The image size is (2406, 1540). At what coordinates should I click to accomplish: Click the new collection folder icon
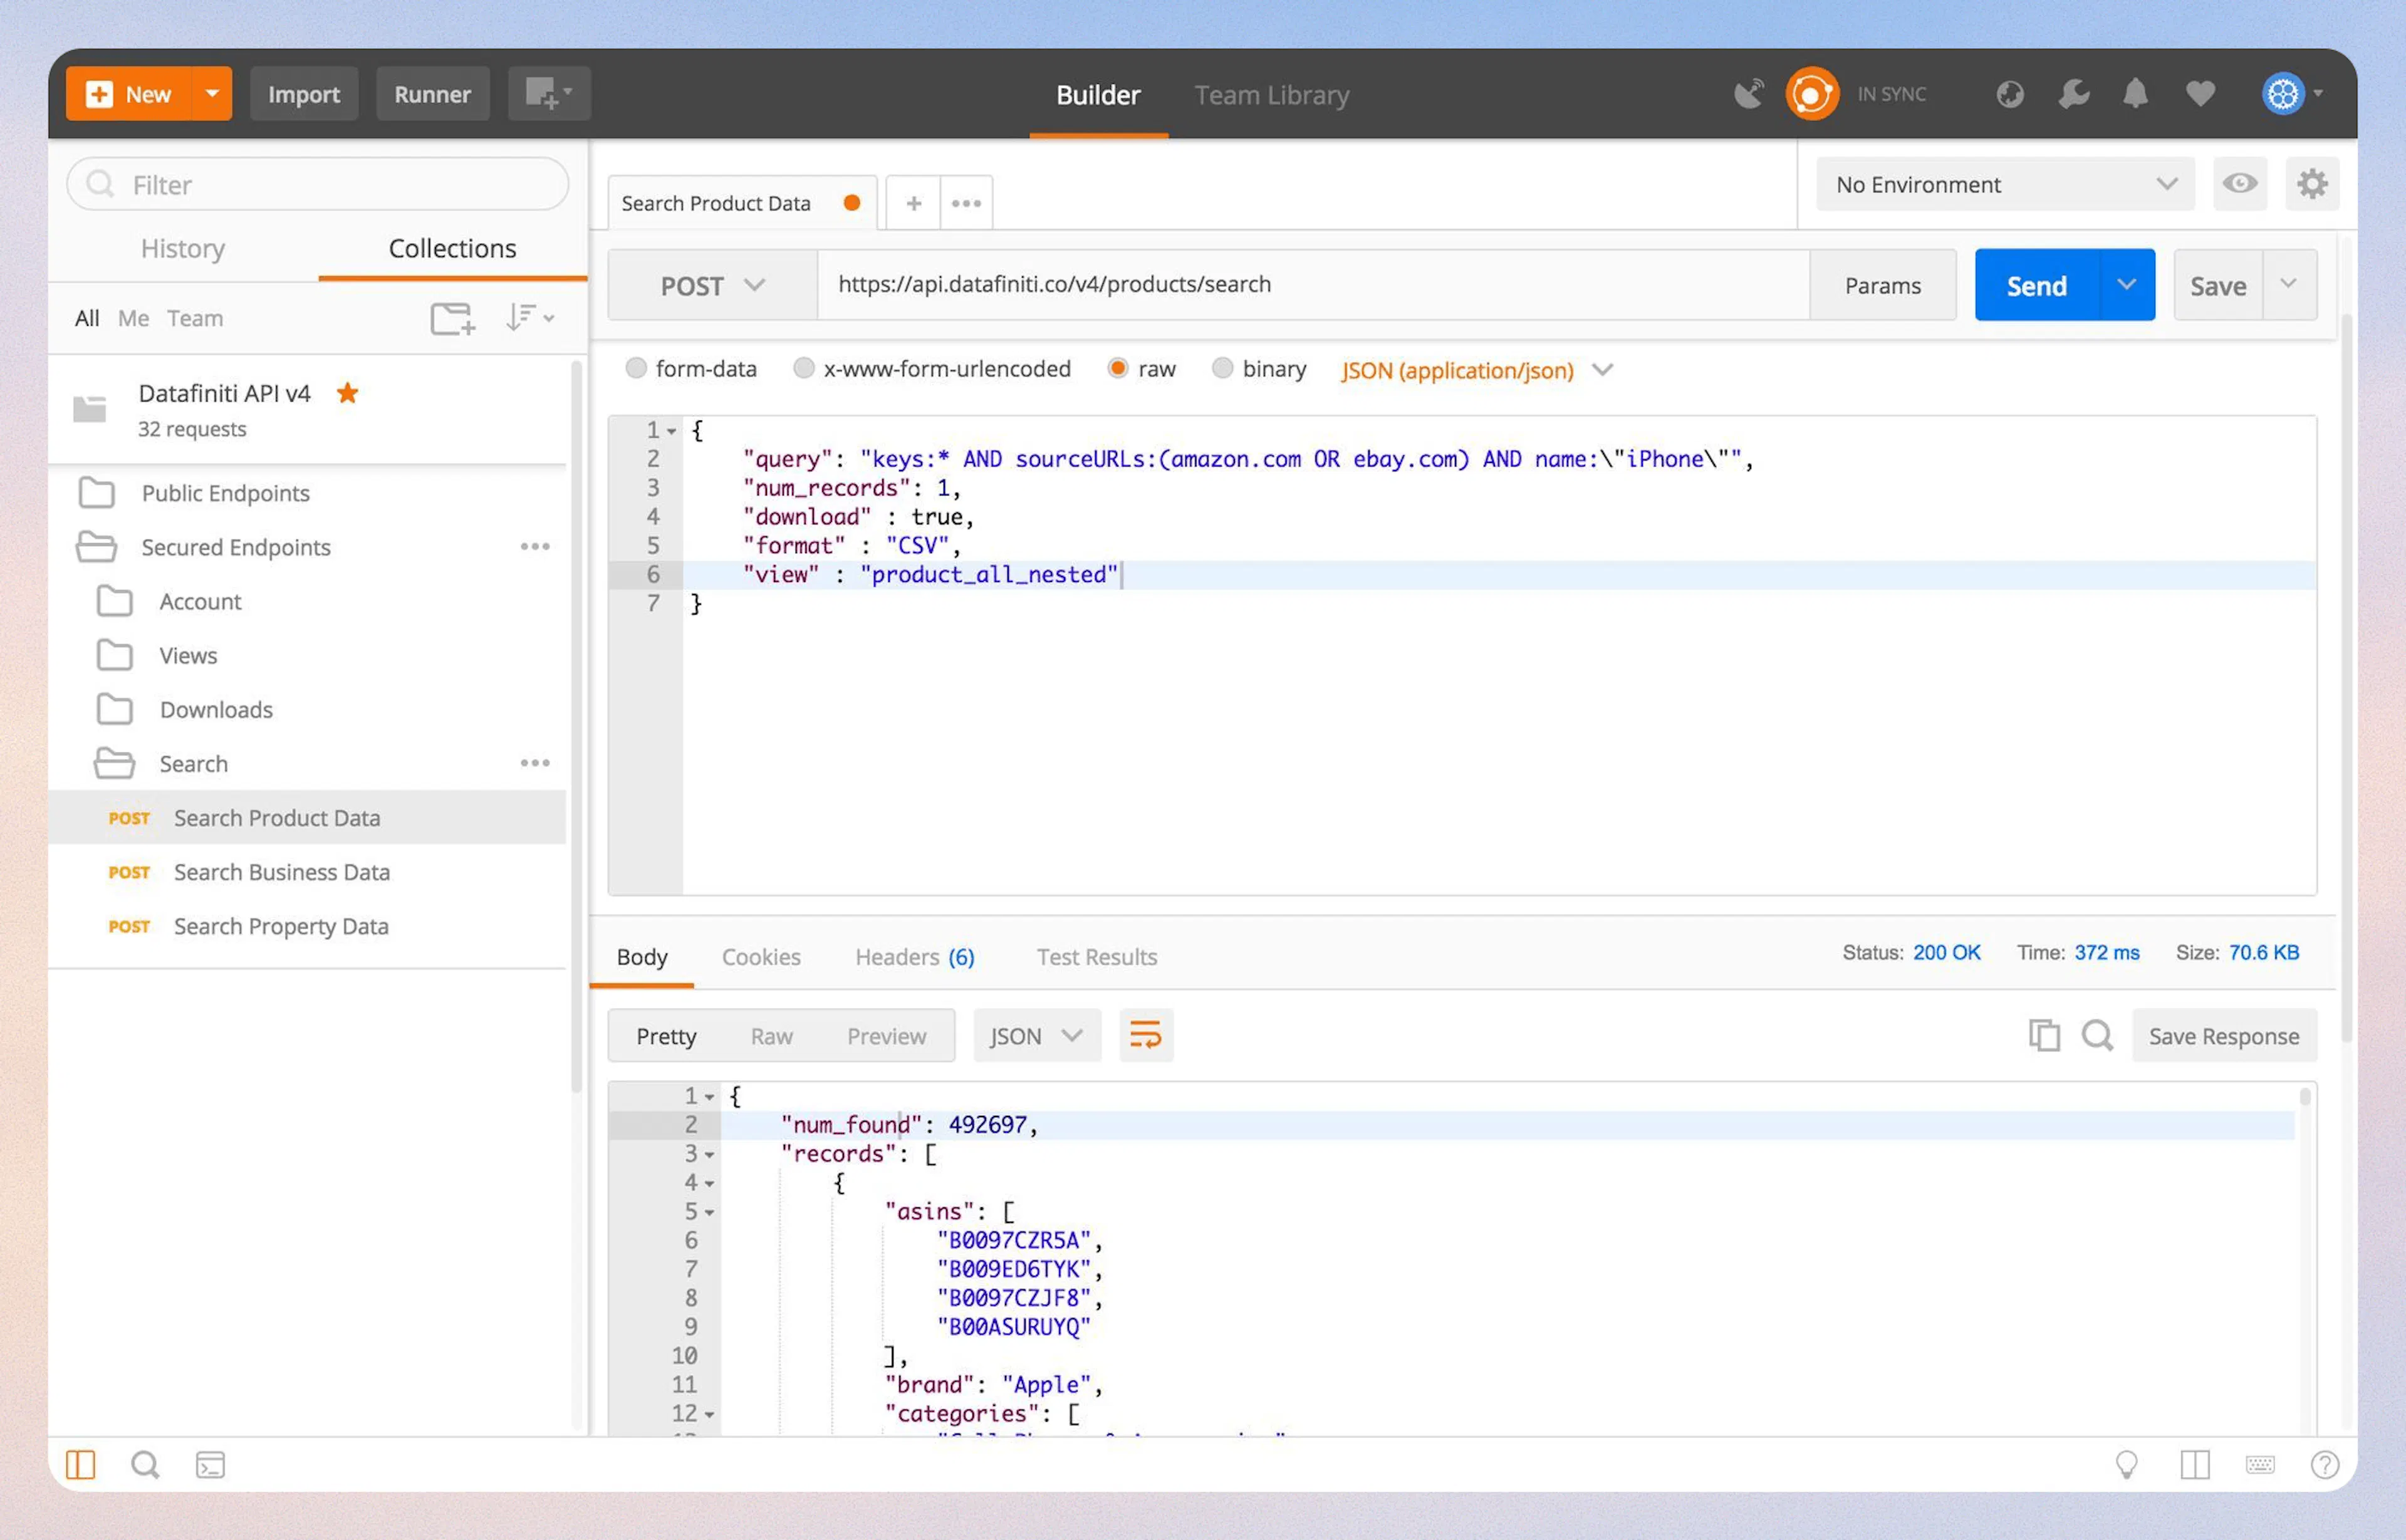click(x=452, y=318)
